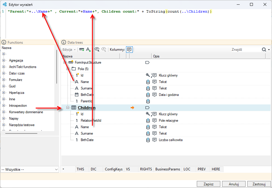This screenshot has width=272, height=188.
Task: Click the tag icon in the Children row
Action: 147,108
